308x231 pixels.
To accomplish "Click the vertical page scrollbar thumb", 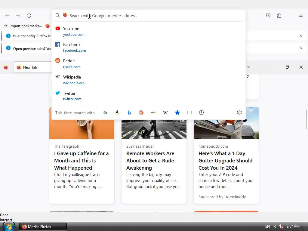I will point(306,119).
